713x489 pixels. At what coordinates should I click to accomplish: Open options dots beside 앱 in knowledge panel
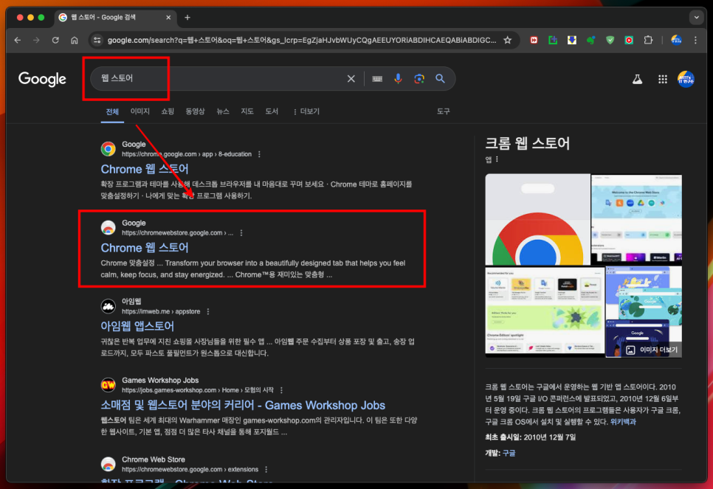click(x=497, y=159)
